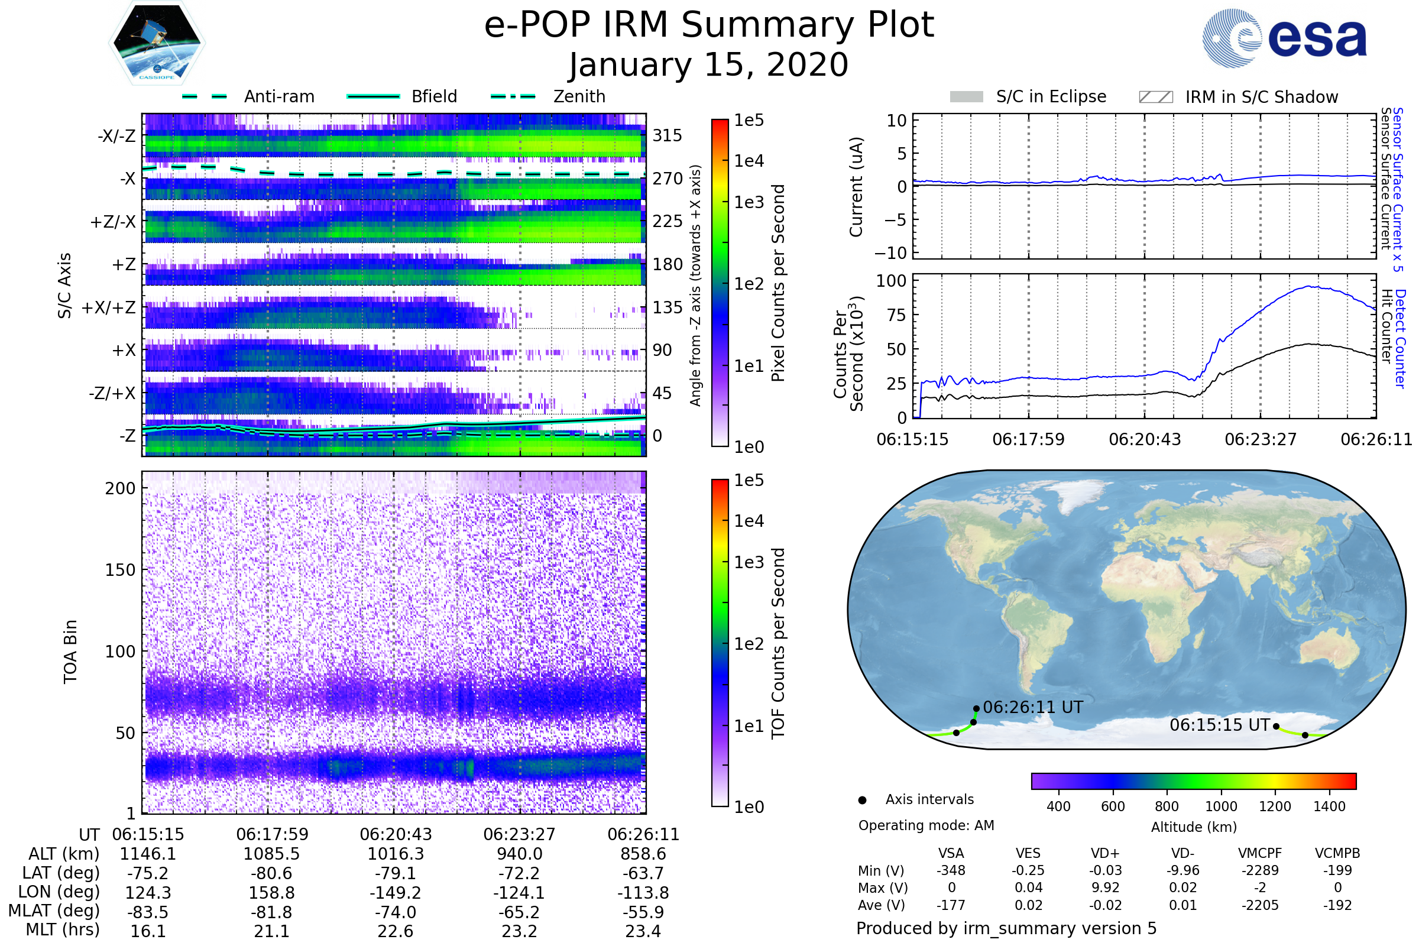Viewport: 1419px width, 946px height.
Task: Click the TOF Counts per Second colorbar
Action: 720,643
